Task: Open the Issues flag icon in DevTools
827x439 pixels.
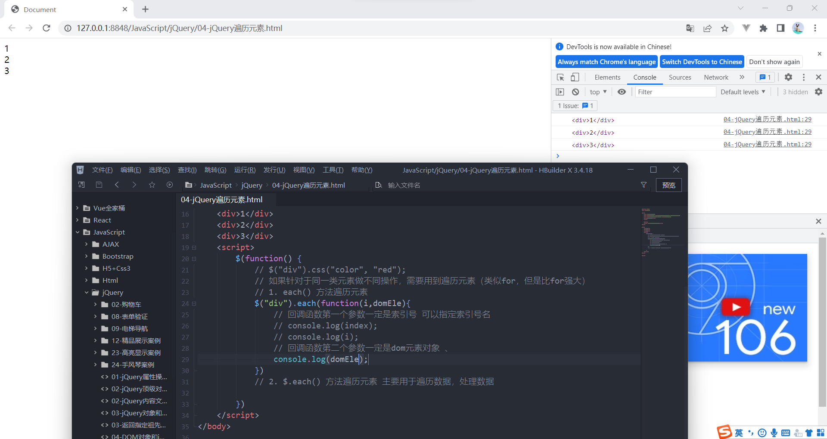Action: pos(765,77)
